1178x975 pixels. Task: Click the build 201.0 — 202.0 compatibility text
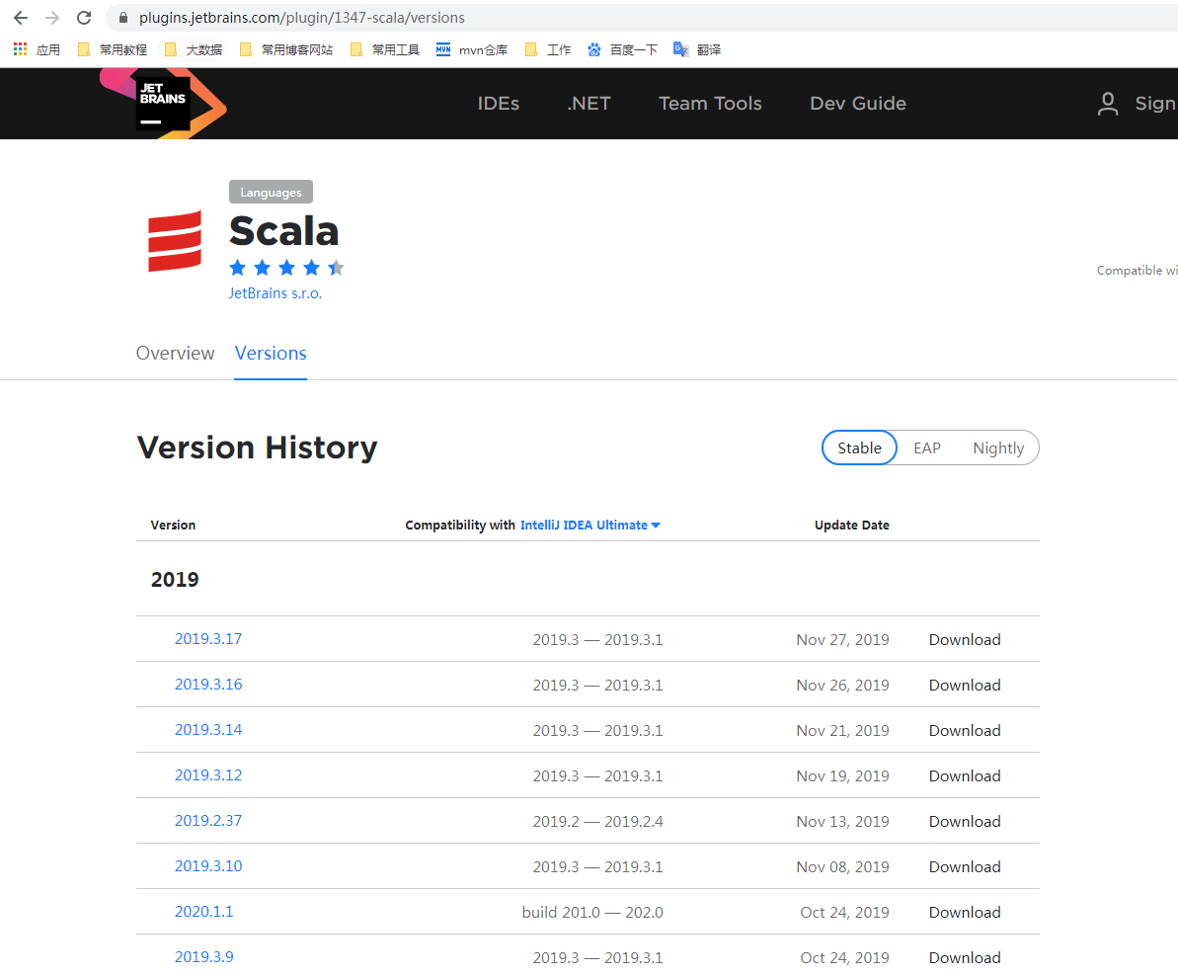pyautogui.click(x=592, y=913)
